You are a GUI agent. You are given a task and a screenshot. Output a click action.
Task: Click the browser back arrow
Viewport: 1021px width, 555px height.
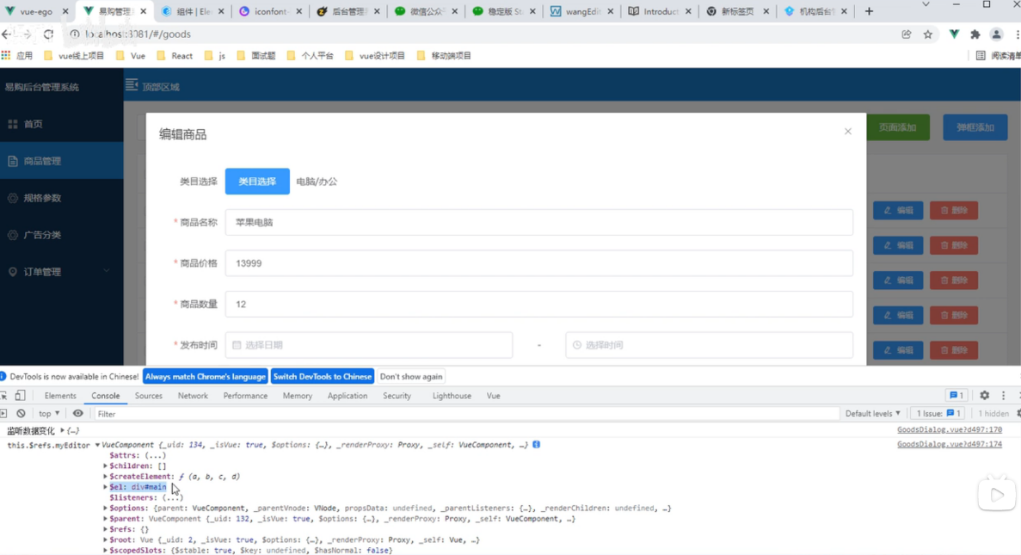(x=6, y=34)
